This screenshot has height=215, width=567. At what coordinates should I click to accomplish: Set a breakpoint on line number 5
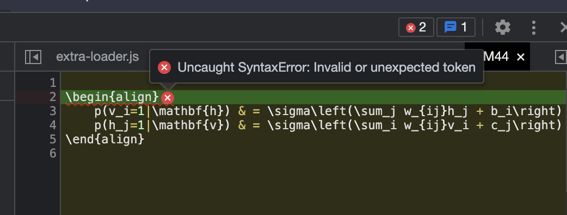tap(53, 139)
